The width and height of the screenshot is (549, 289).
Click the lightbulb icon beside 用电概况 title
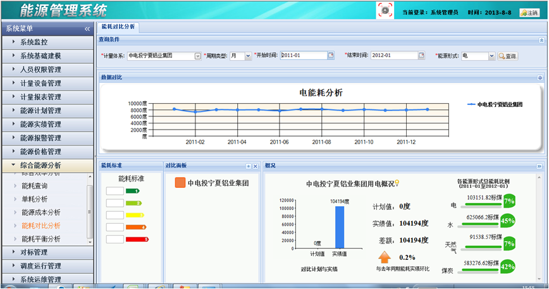click(x=397, y=183)
